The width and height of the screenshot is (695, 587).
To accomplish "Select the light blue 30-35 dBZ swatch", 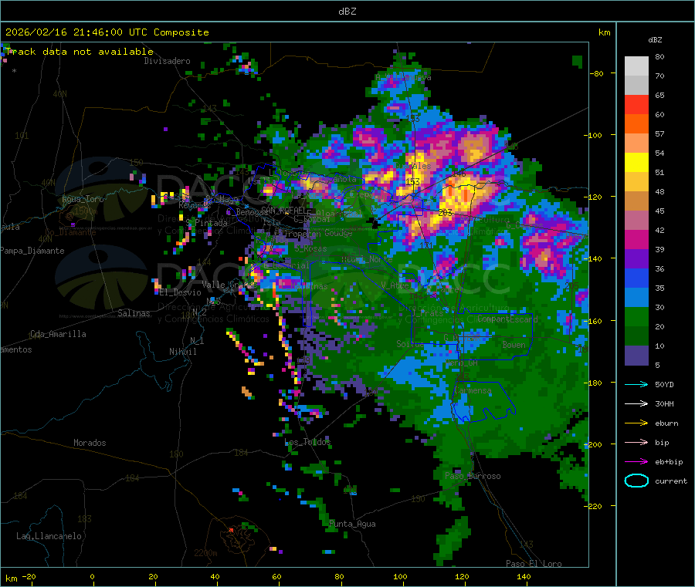I will point(636,298).
